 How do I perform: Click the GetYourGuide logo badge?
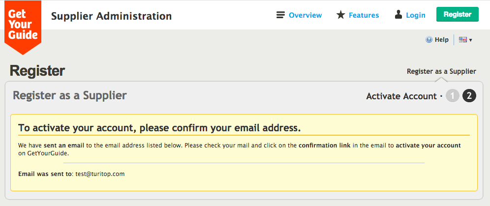(23, 26)
